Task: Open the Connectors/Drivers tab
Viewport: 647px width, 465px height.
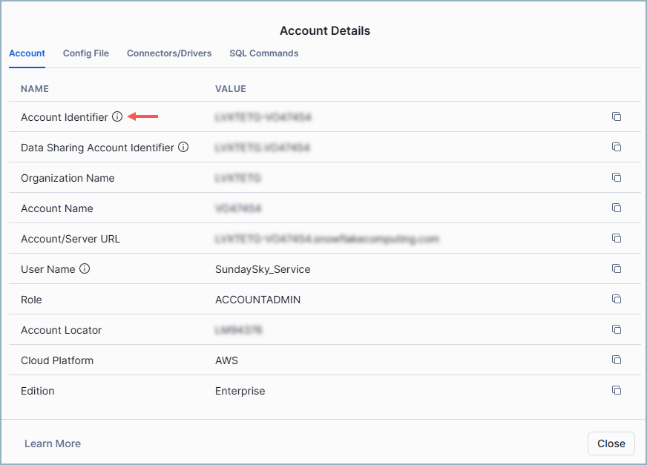Action: [169, 53]
